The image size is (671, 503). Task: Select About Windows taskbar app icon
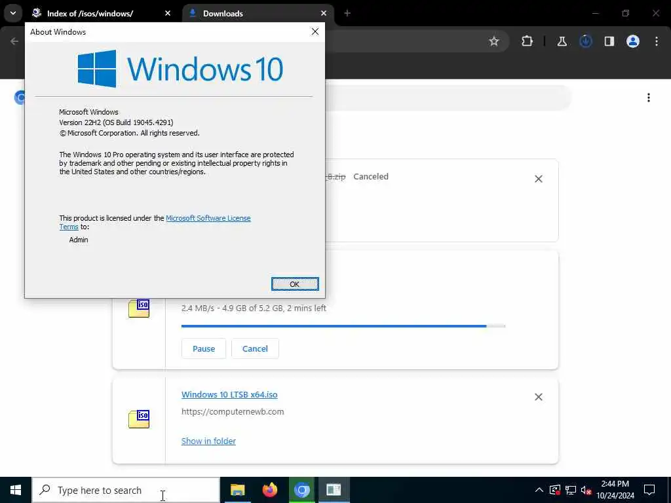click(x=334, y=490)
